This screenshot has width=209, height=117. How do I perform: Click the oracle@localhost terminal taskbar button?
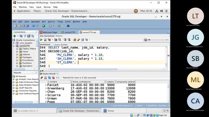[x=35, y=111]
